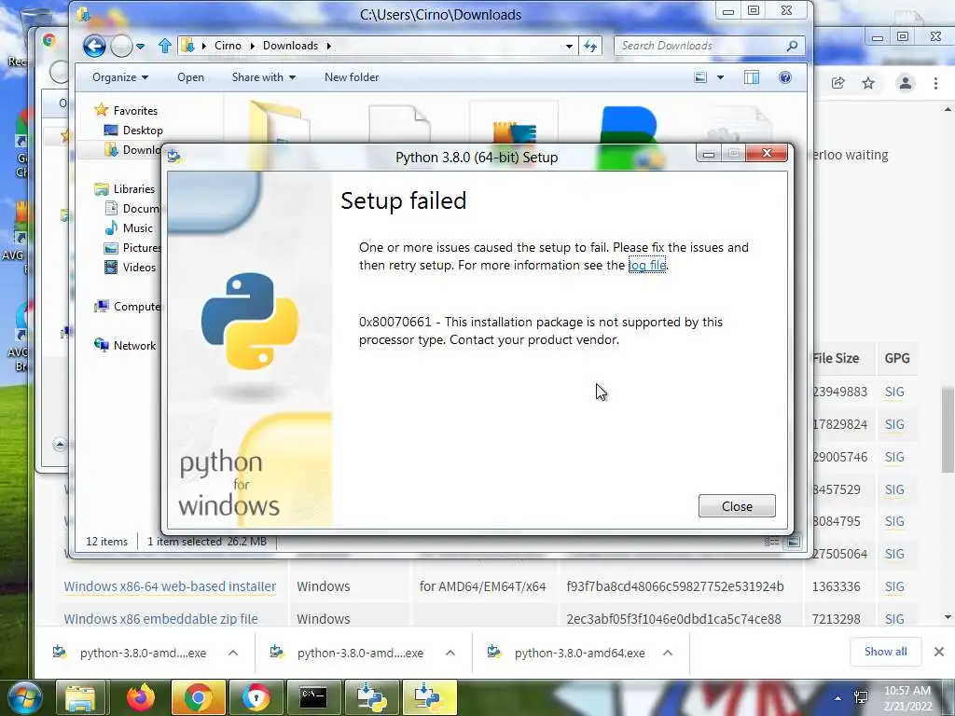Open Explorer help icon
955x716 pixels.
click(x=785, y=77)
